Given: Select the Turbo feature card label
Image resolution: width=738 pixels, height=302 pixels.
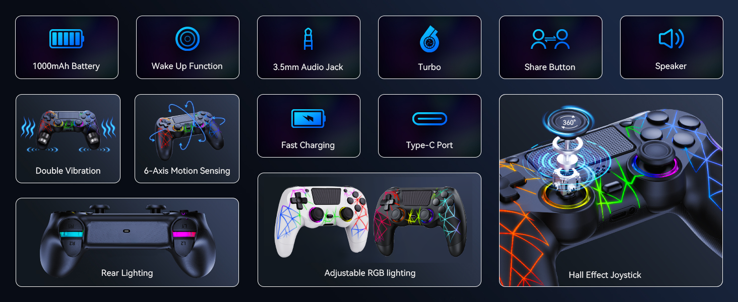Looking at the screenshot, I should (x=429, y=67).
